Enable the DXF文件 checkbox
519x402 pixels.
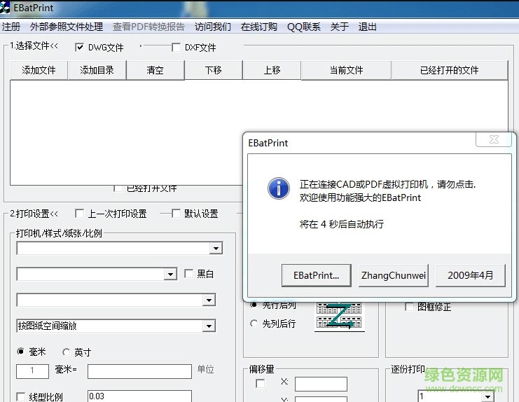point(176,48)
